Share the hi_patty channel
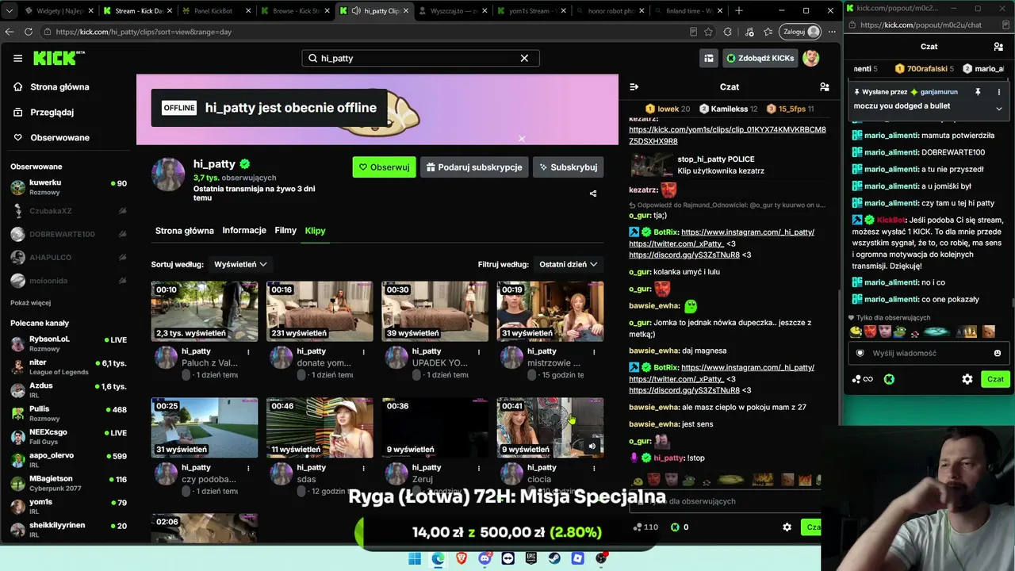Viewport: 1015px width, 571px height. [x=593, y=194]
